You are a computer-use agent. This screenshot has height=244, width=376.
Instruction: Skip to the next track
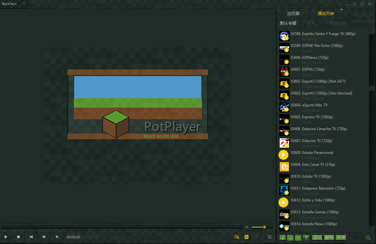point(44,237)
